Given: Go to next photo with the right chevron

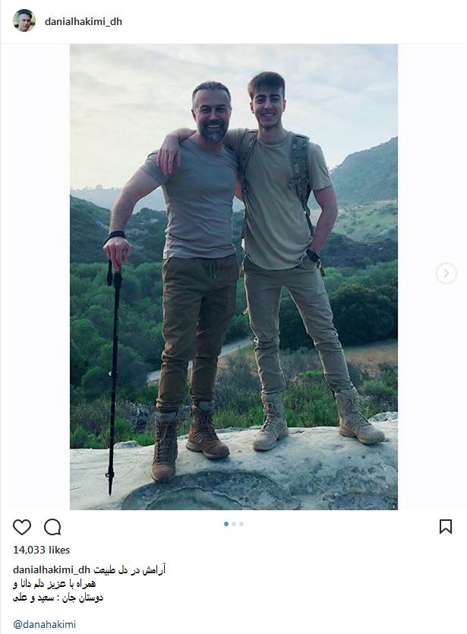Looking at the screenshot, I should click(x=446, y=273).
